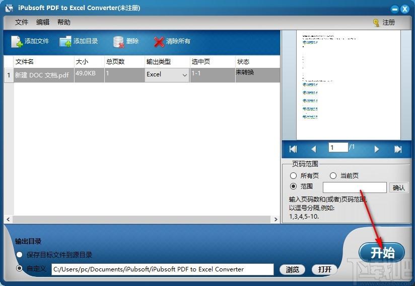Click the 1-1 selected pages cell
The width and height of the screenshot is (415, 286).
(x=213, y=75)
